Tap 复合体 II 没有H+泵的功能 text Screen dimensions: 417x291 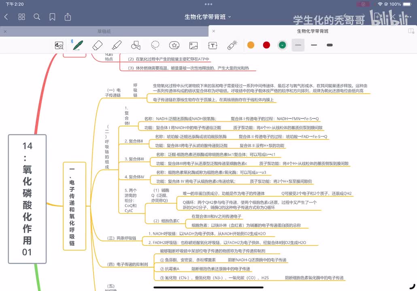[x=262, y=145]
